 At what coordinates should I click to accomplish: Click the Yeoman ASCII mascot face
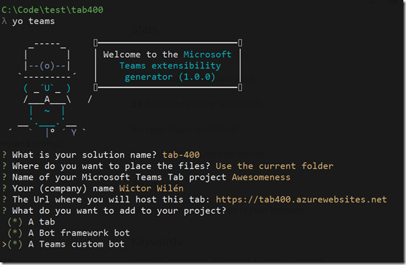click(47, 88)
